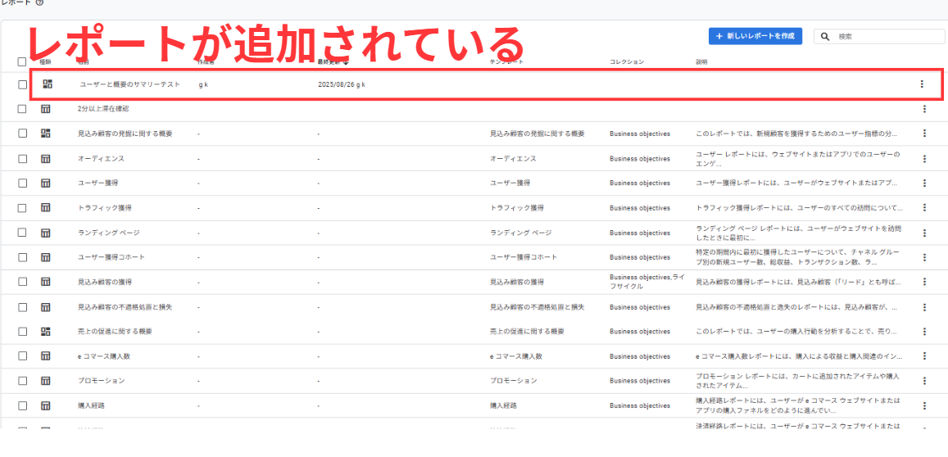Open the 売上の促進に関する概要 report

(114, 332)
